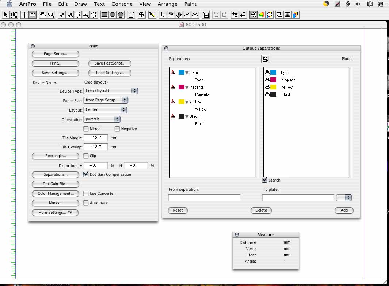The height and width of the screenshot is (286, 389).
Task: Click the Cyan swatch in Separations list
Action: 182,72
